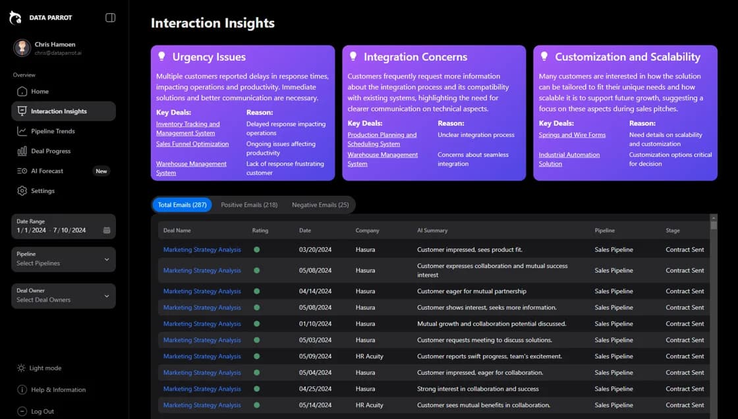The height and width of the screenshot is (419, 738).
Task: Switch to the Positive Emails tab
Action: coord(249,205)
